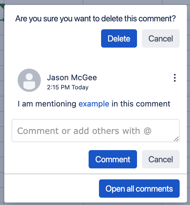Image resolution: width=190 pixels, height=205 pixels.
Task: Click the textarea resize handle
Action: [176, 139]
